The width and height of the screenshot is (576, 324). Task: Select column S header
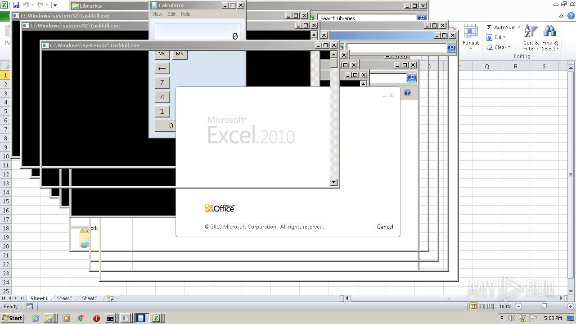[544, 67]
